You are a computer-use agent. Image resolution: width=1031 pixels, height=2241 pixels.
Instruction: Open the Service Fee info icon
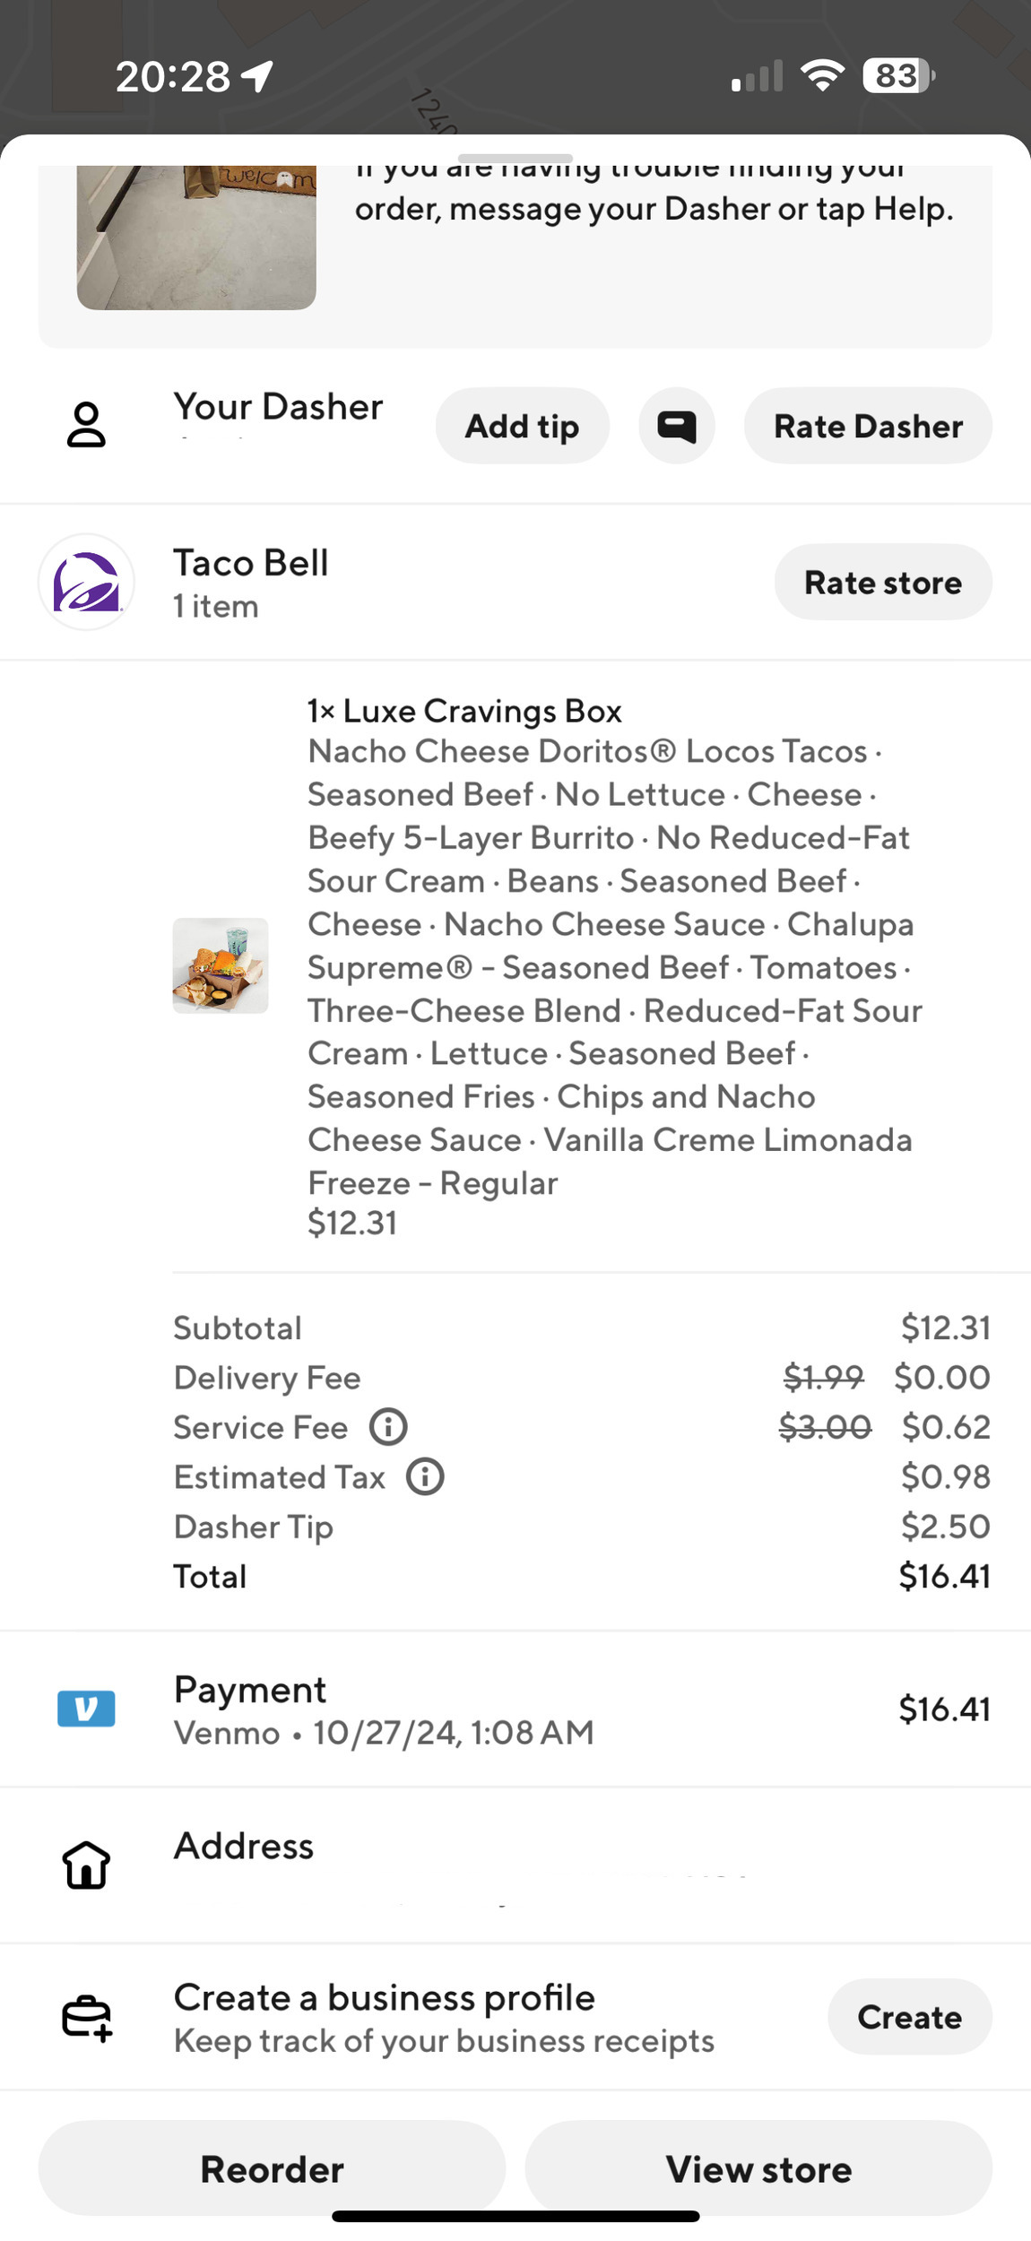tap(388, 1426)
